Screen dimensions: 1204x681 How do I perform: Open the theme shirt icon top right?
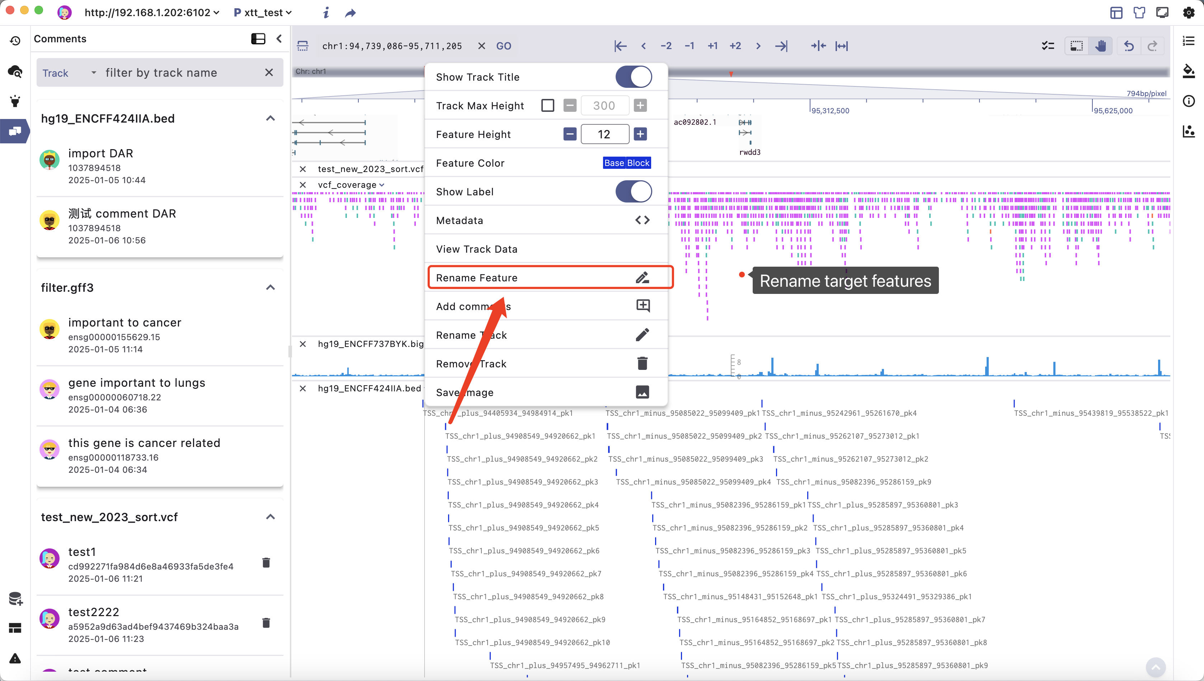[1139, 13]
